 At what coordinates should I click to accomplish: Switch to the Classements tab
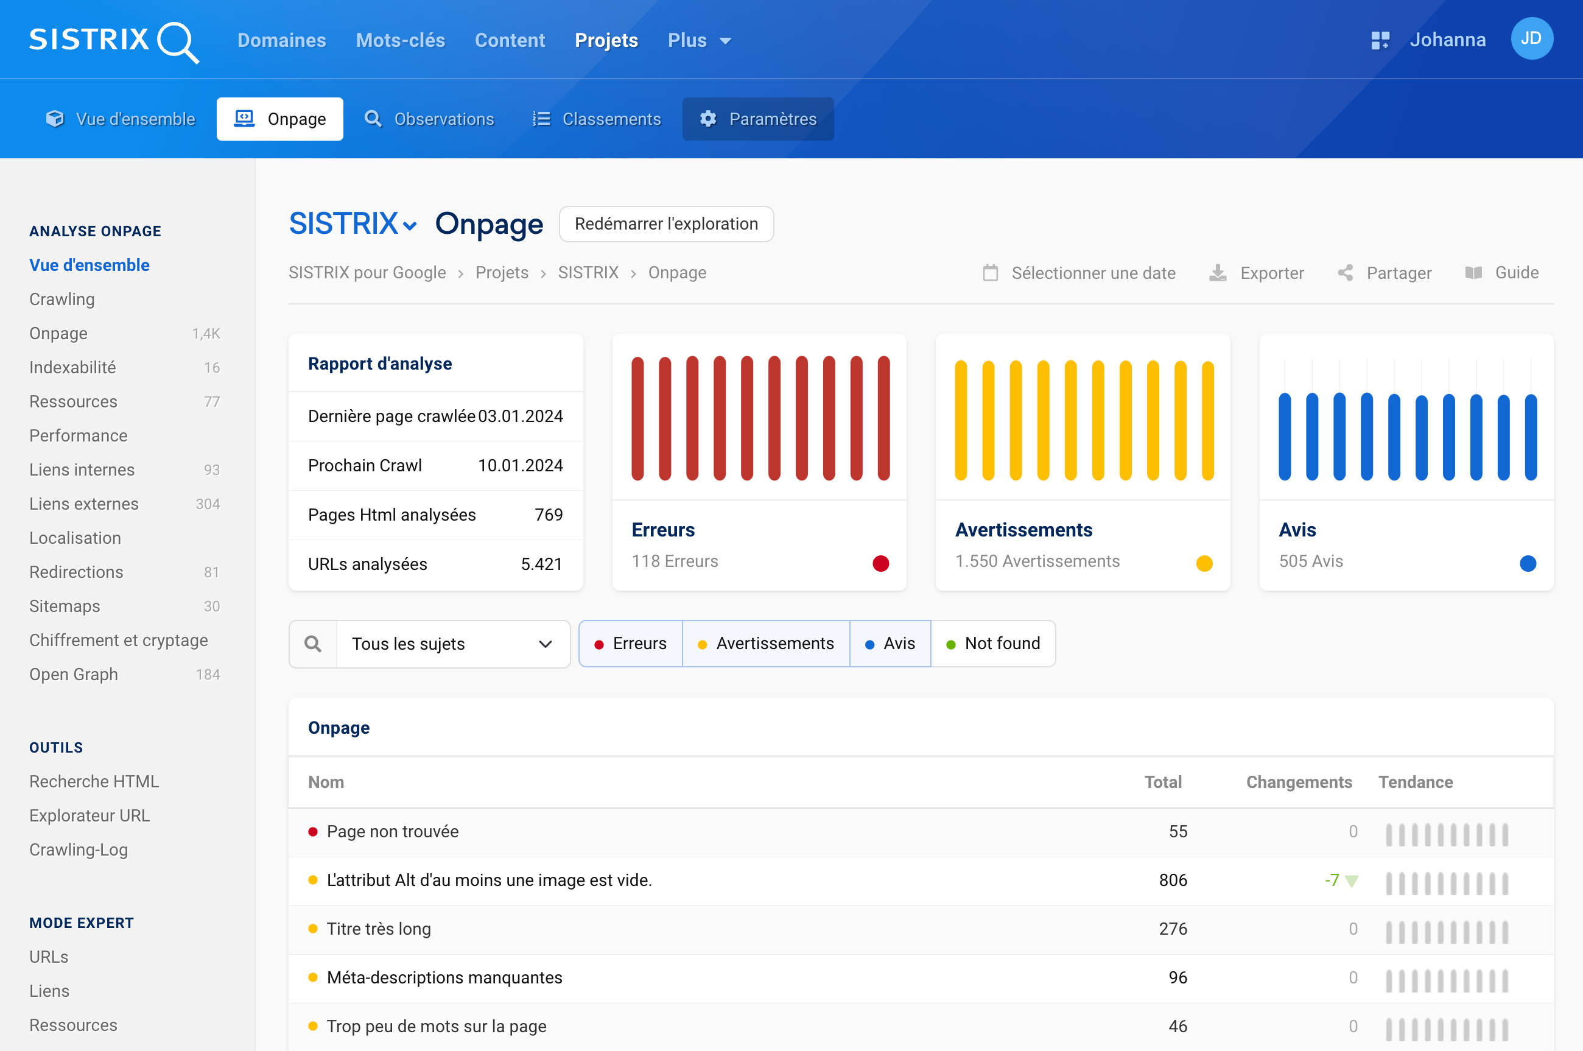point(597,119)
